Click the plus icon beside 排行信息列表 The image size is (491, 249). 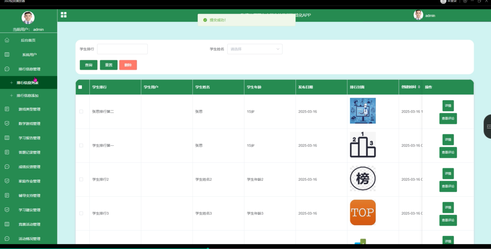tap(12, 83)
